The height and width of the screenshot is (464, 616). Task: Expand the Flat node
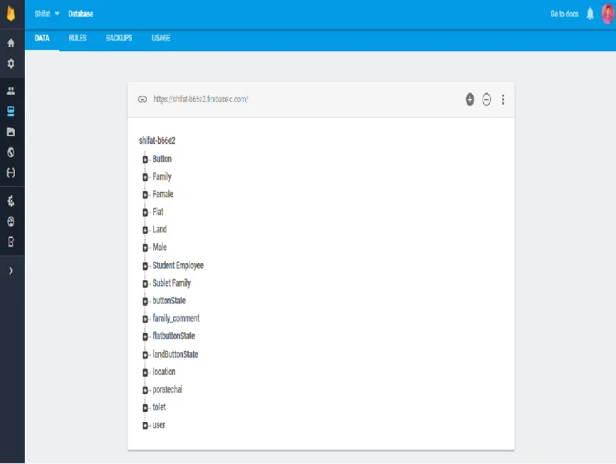pyautogui.click(x=145, y=213)
